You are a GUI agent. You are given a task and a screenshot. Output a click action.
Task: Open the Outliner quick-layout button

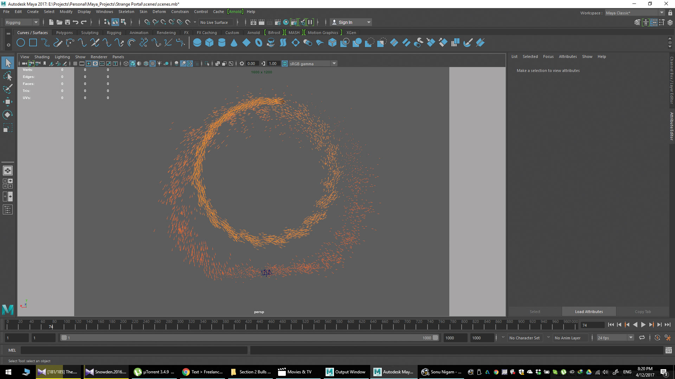coord(8,210)
